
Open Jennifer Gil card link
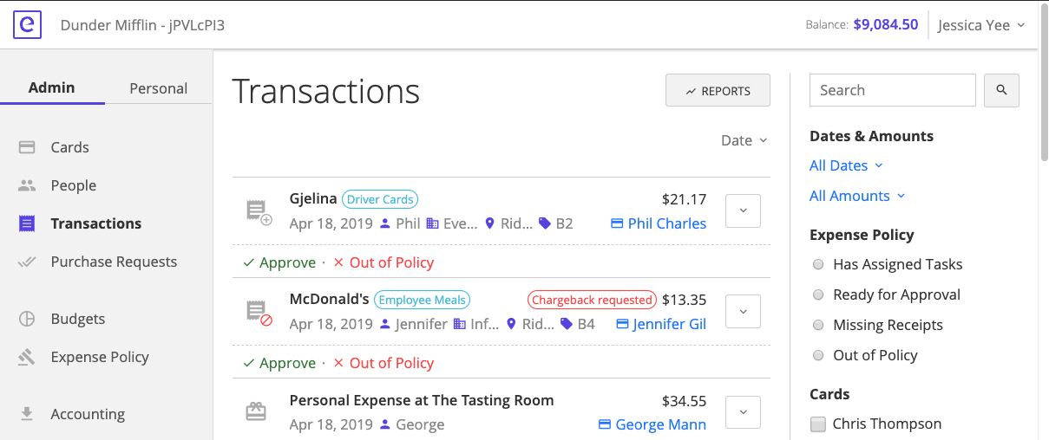(x=669, y=324)
